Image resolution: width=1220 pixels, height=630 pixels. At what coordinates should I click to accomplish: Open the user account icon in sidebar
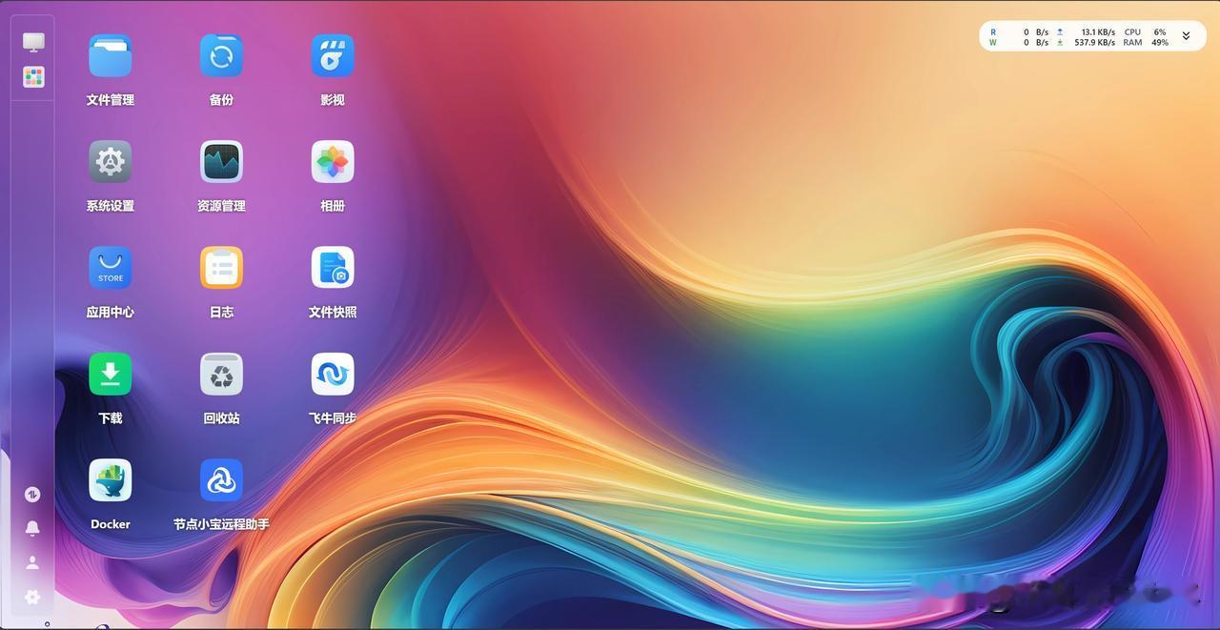click(32, 562)
